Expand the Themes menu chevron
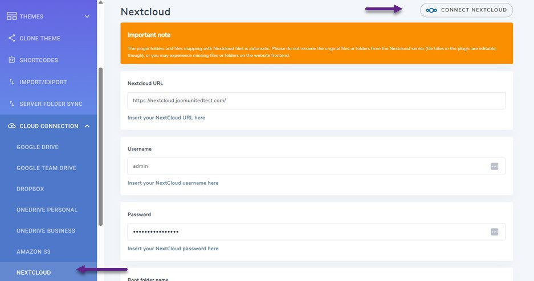Image resolution: width=534 pixels, height=281 pixels. click(x=87, y=16)
